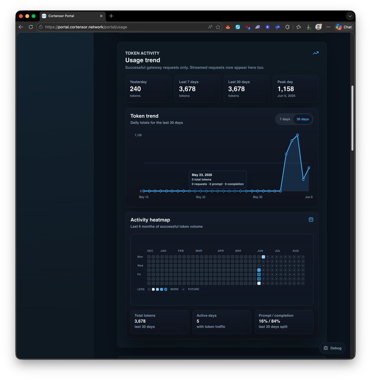Open the blue circle S extension

(267, 27)
